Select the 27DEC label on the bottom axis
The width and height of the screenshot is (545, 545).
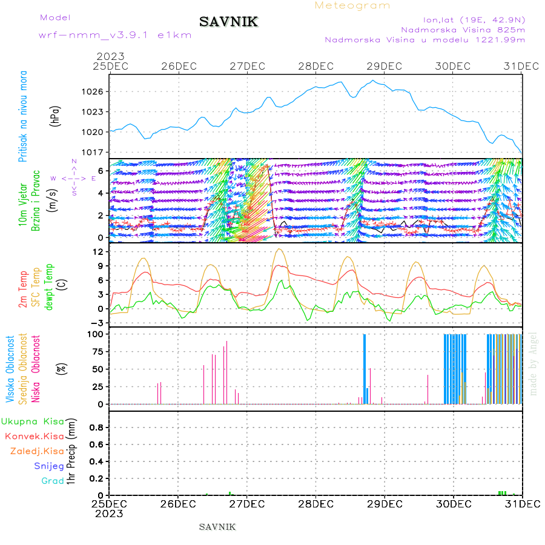247,504
